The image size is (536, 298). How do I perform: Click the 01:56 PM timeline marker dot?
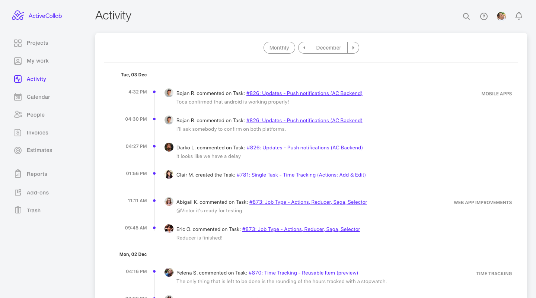pyautogui.click(x=154, y=174)
